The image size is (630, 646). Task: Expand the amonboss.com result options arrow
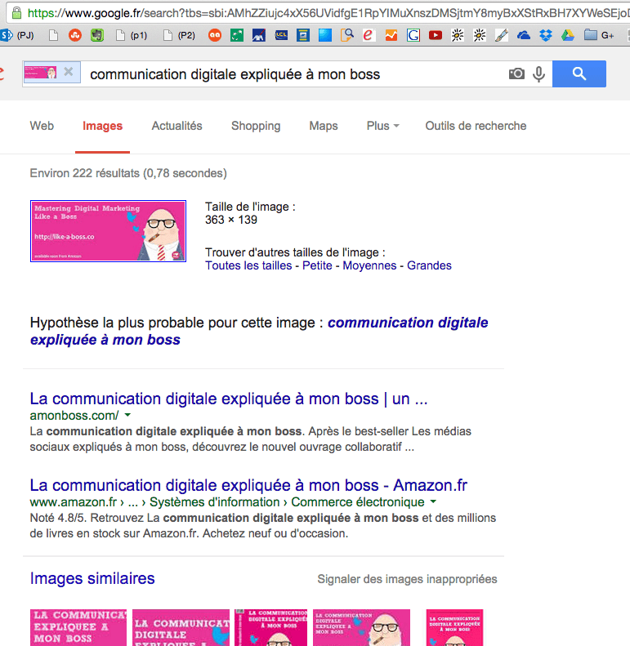(x=127, y=415)
